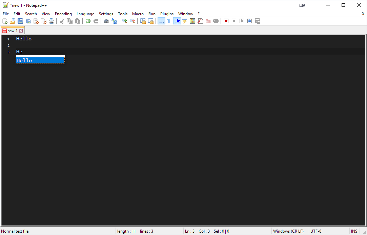Screen dimensions: 367x235
Task: Select the Find toolbar icon
Action: (106, 21)
